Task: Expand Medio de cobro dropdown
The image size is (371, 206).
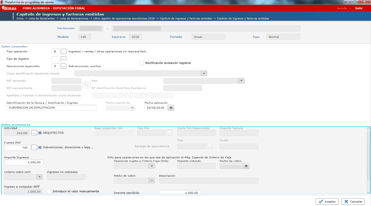Action: (152, 180)
